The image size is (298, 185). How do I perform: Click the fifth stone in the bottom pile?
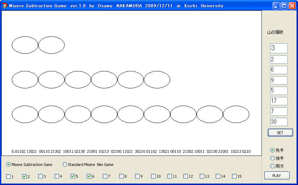(131, 114)
